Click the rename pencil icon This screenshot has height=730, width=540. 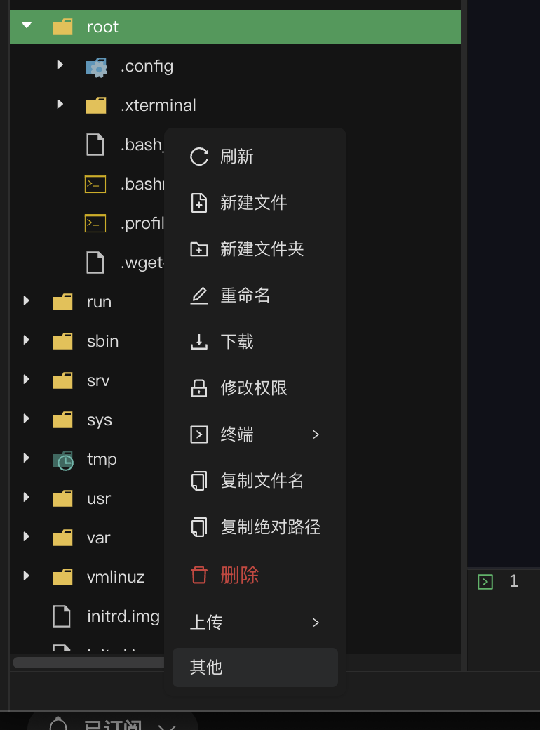(x=199, y=296)
